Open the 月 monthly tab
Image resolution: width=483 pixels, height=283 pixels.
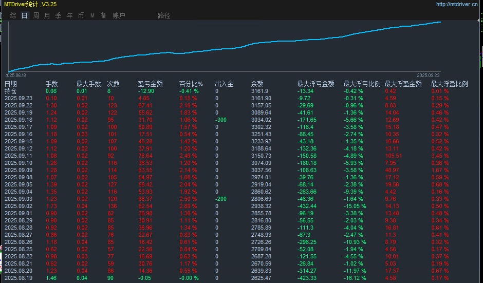pyautogui.click(x=47, y=15)
